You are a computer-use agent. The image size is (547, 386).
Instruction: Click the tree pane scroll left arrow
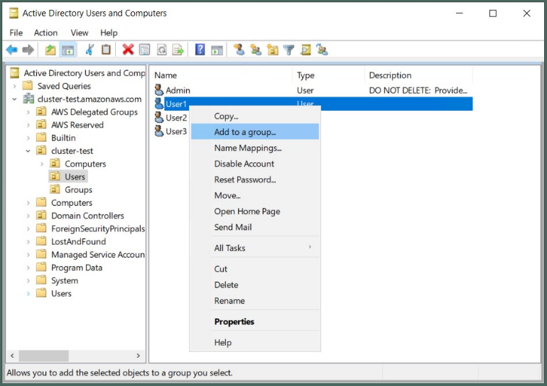point(12,355)
